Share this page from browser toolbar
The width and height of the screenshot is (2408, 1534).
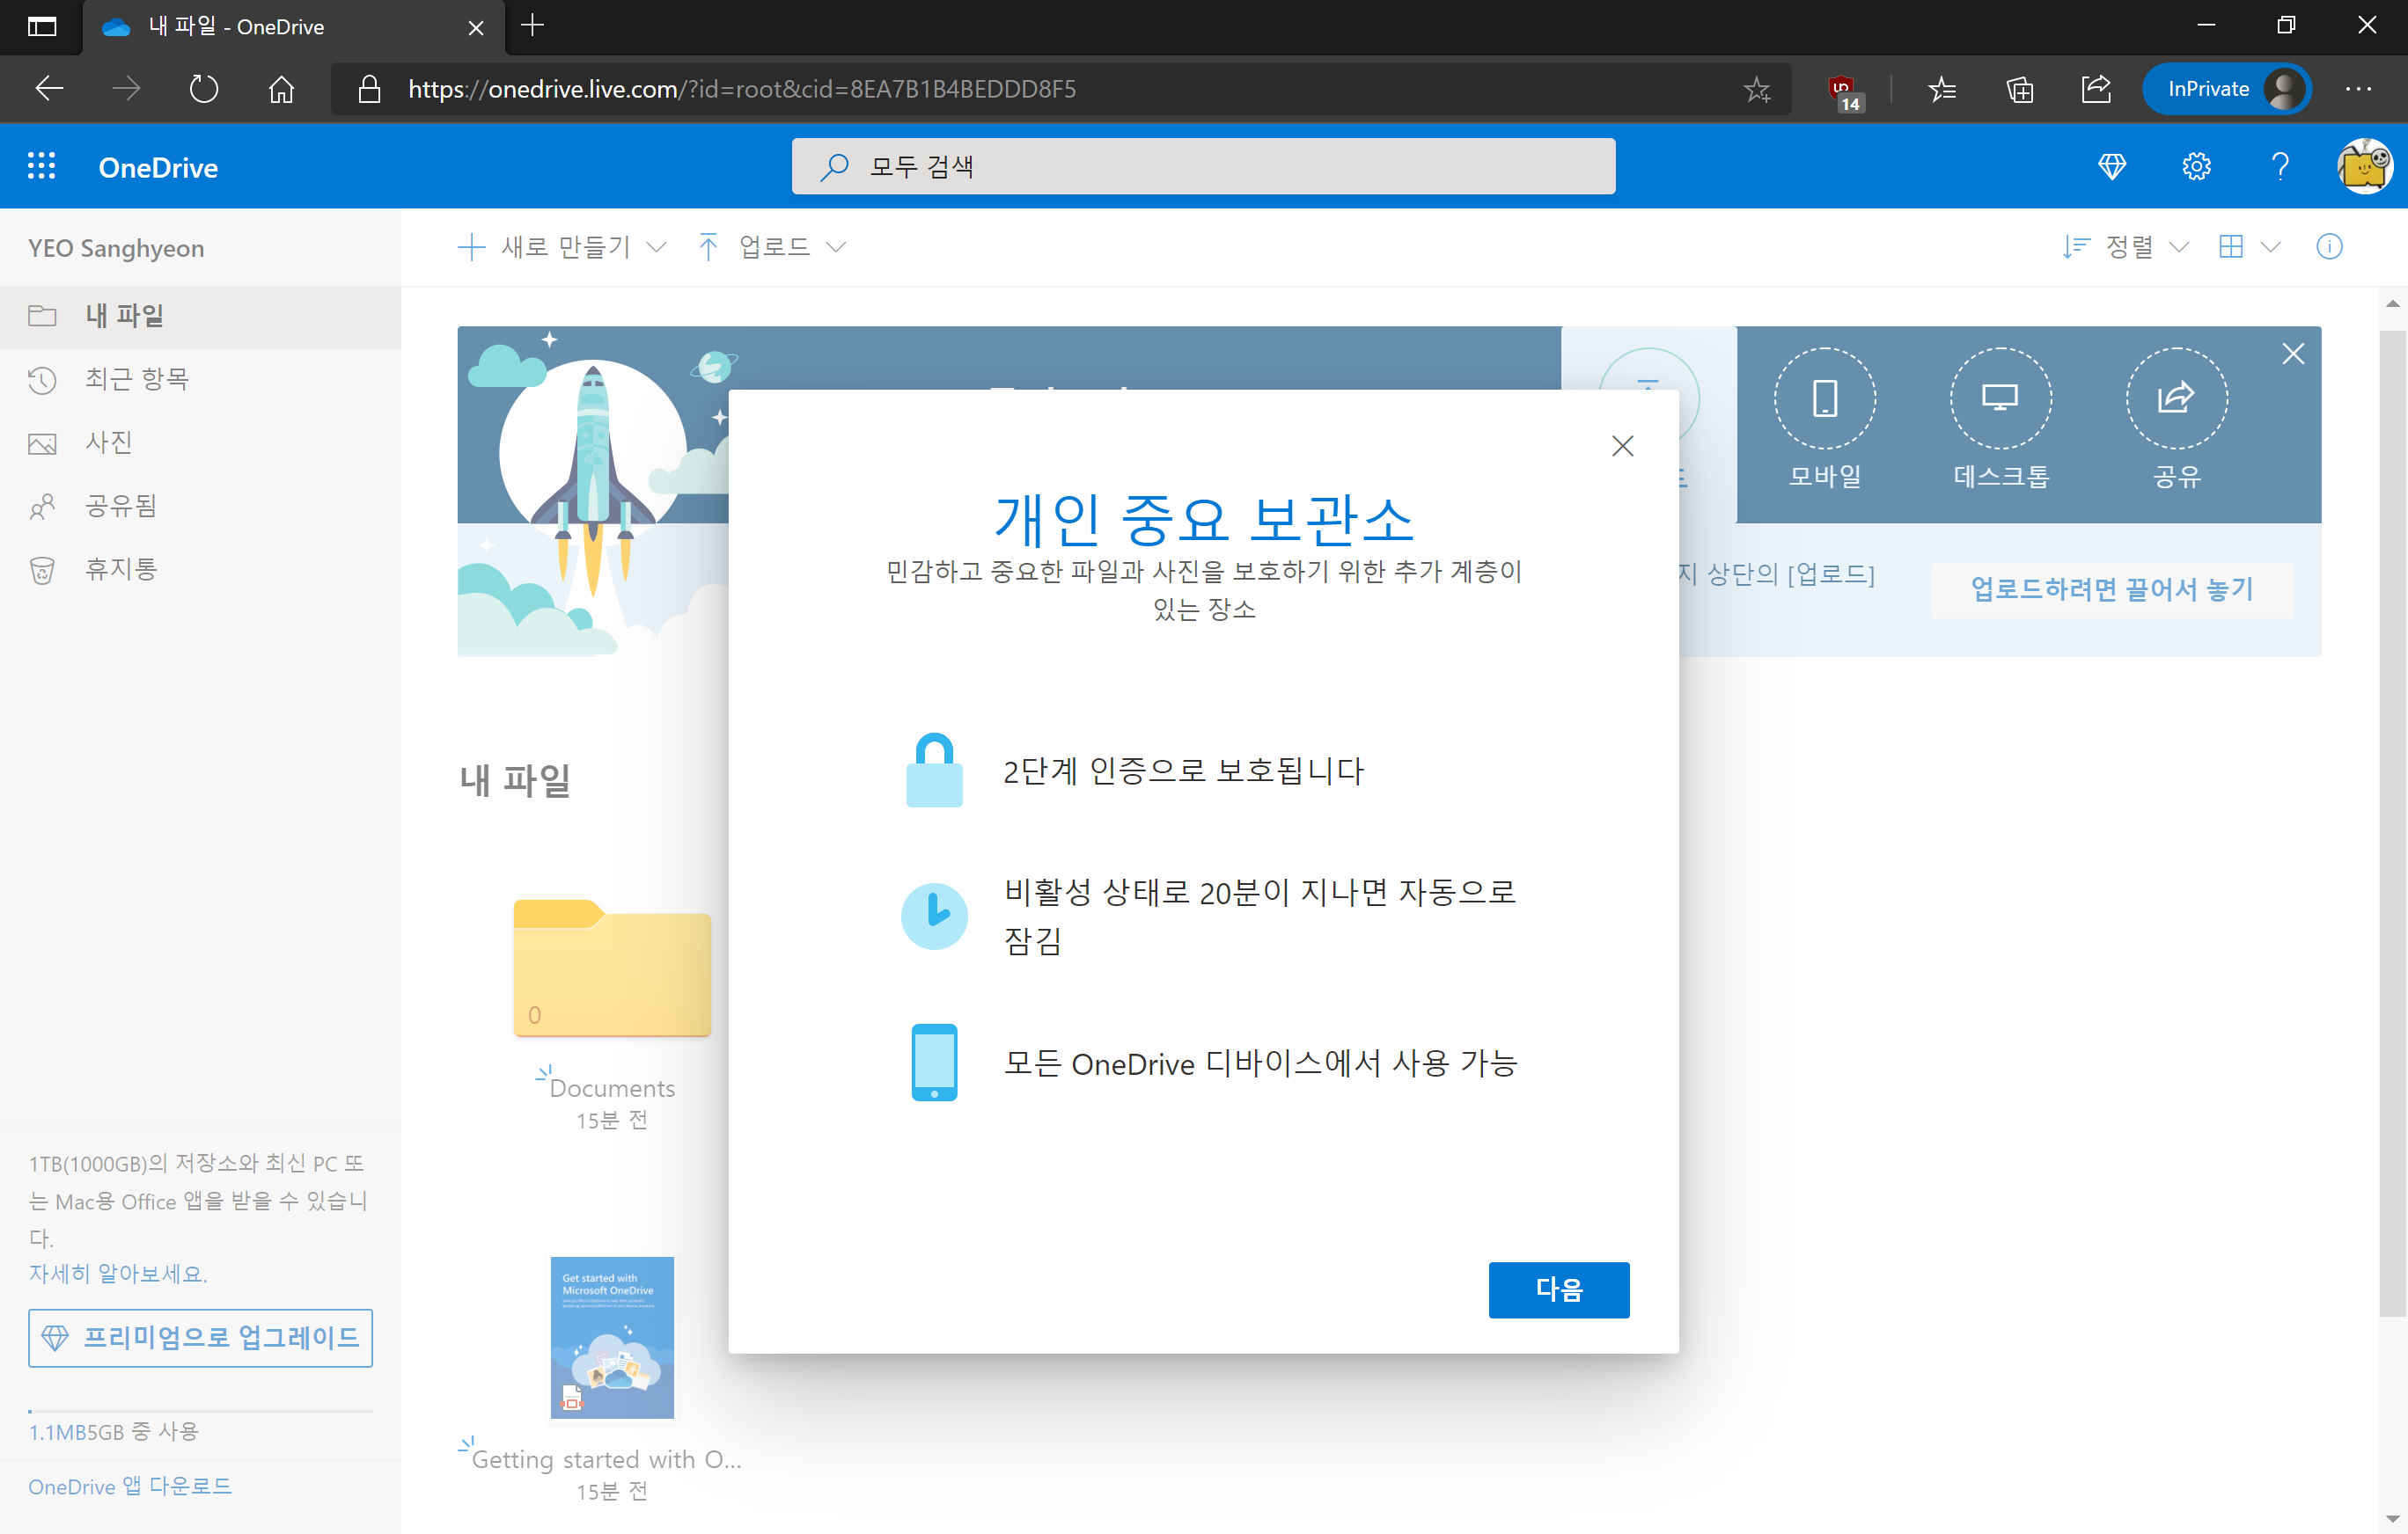[x=2096, y=89]
